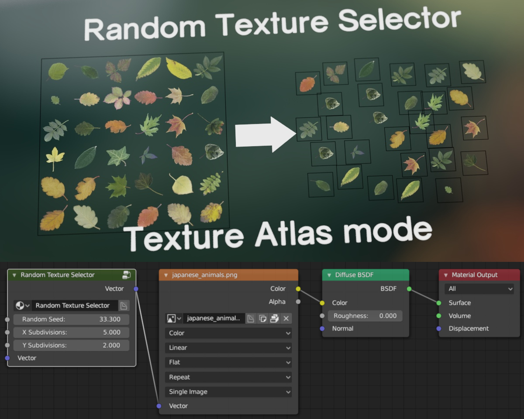Click the Y Subdivisions value field

tap(72, 345)
